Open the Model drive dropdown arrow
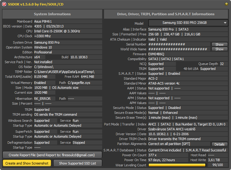This screenshot has height=170, width=231. pos(225,23)
